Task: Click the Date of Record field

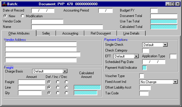Action: pyautogui.click(x=43, y=11)
